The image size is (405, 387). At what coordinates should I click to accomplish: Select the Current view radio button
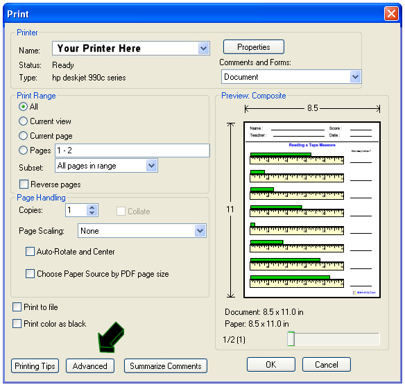24,121
